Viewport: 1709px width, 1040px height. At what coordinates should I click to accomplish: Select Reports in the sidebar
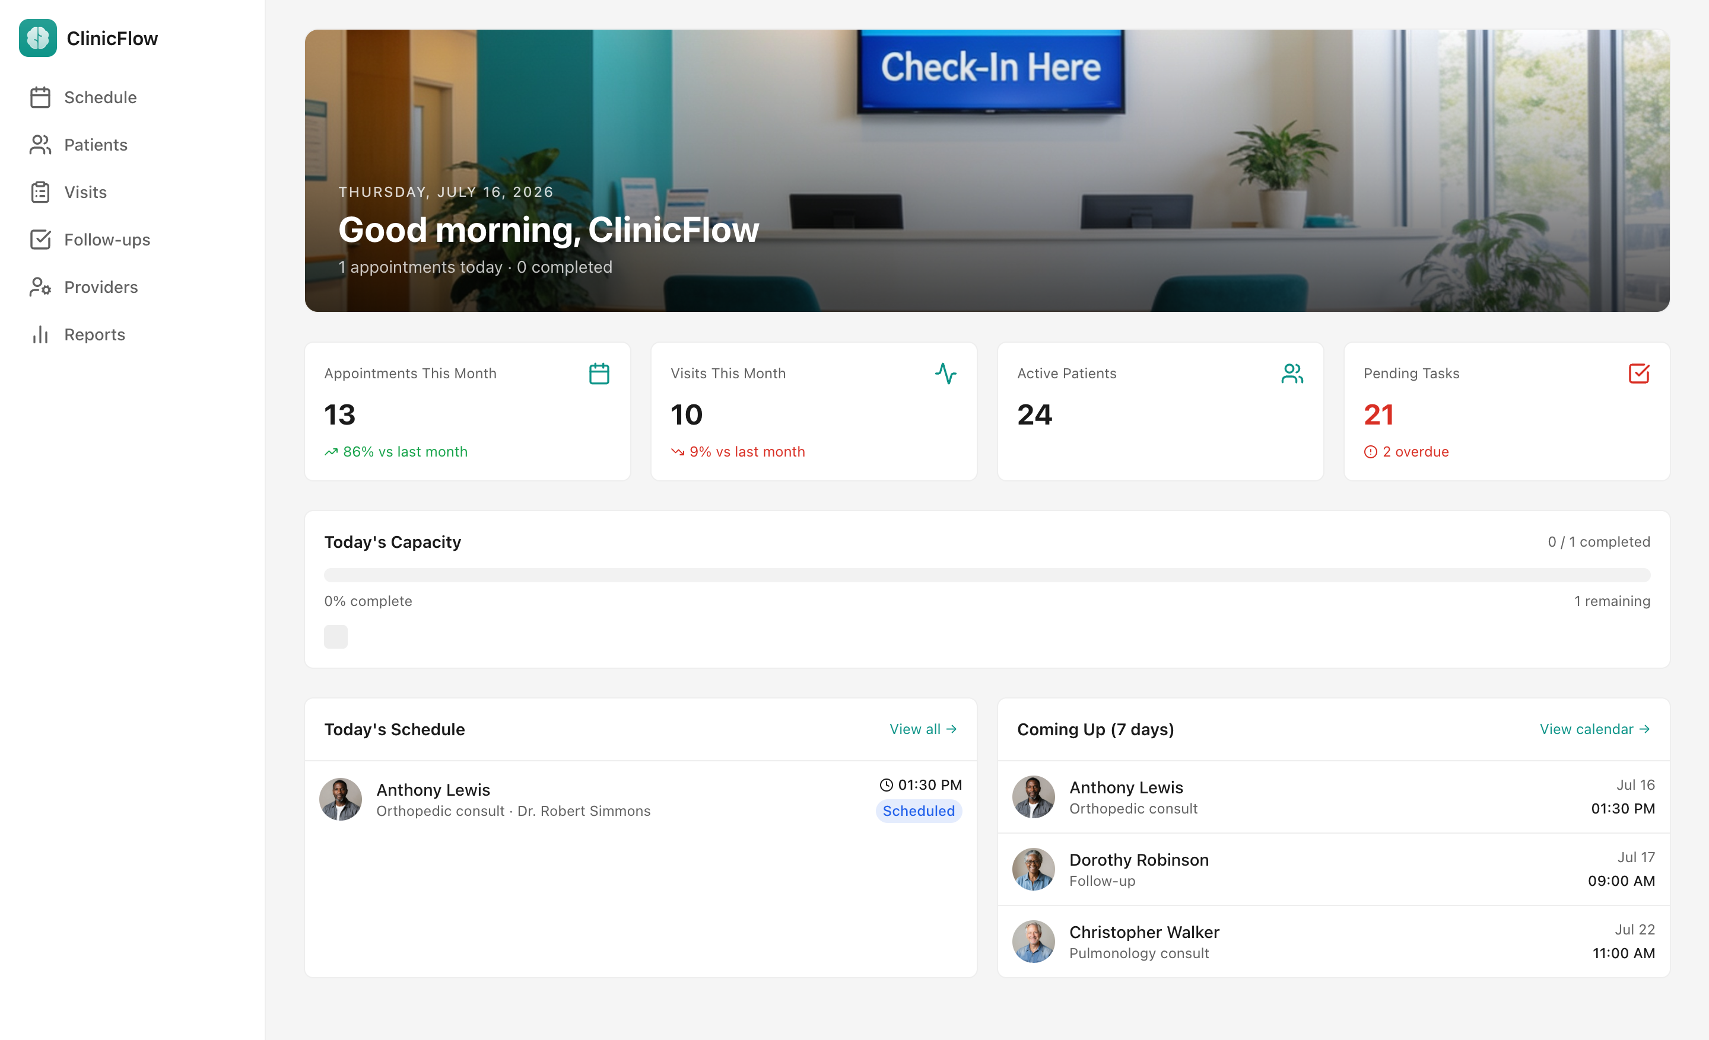point(132,334)
